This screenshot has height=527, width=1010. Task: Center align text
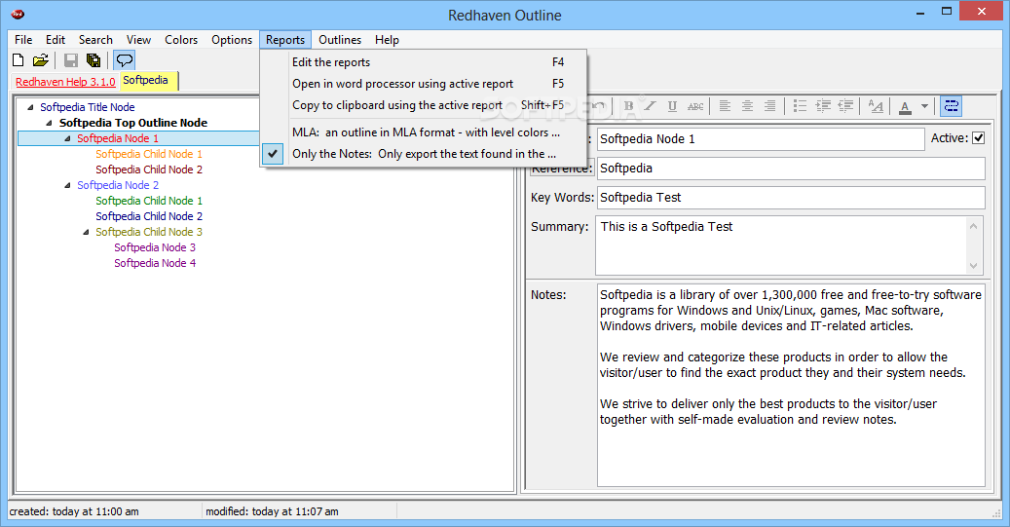point(747,106)
